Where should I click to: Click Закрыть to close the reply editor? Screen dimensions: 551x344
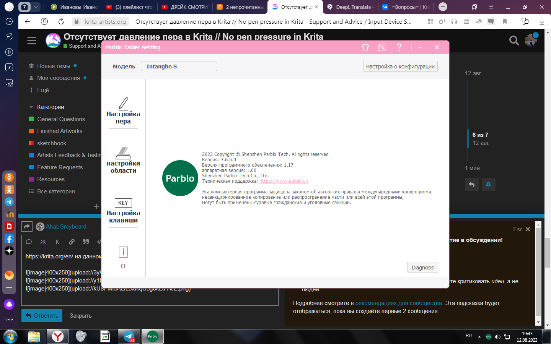coord(80,316)
